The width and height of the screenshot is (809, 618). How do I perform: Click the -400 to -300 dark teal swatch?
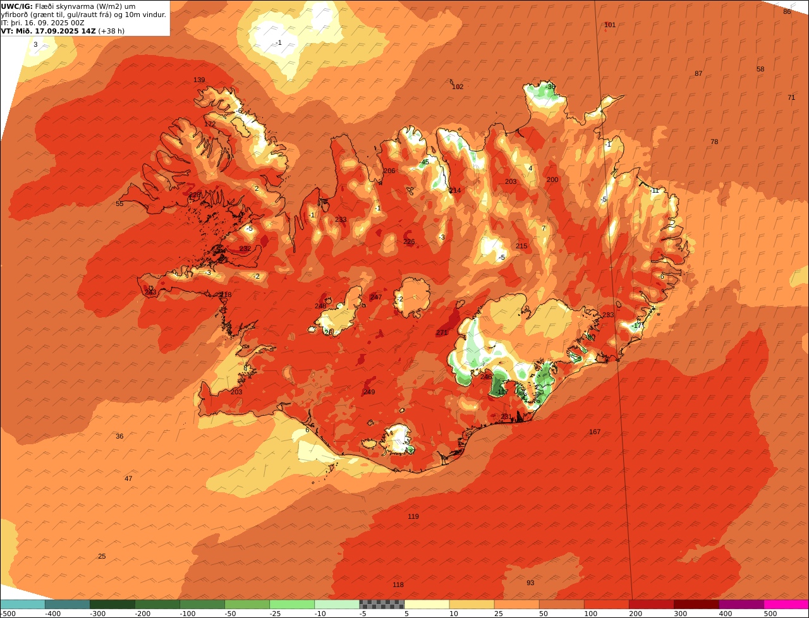[68, 605]
